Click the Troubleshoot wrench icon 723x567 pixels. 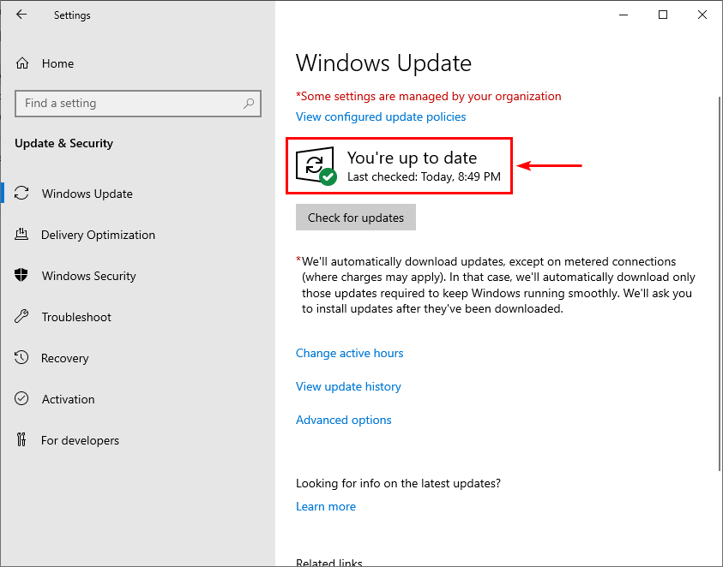[21, 316]
